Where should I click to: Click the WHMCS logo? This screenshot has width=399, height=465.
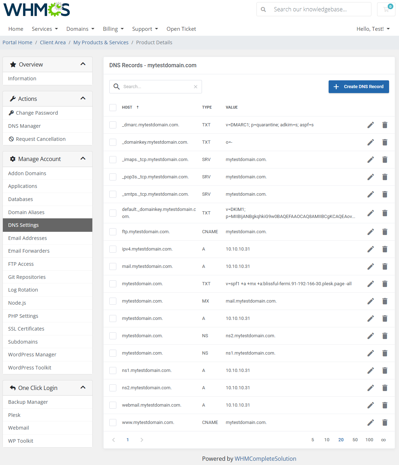pos(36,9)
